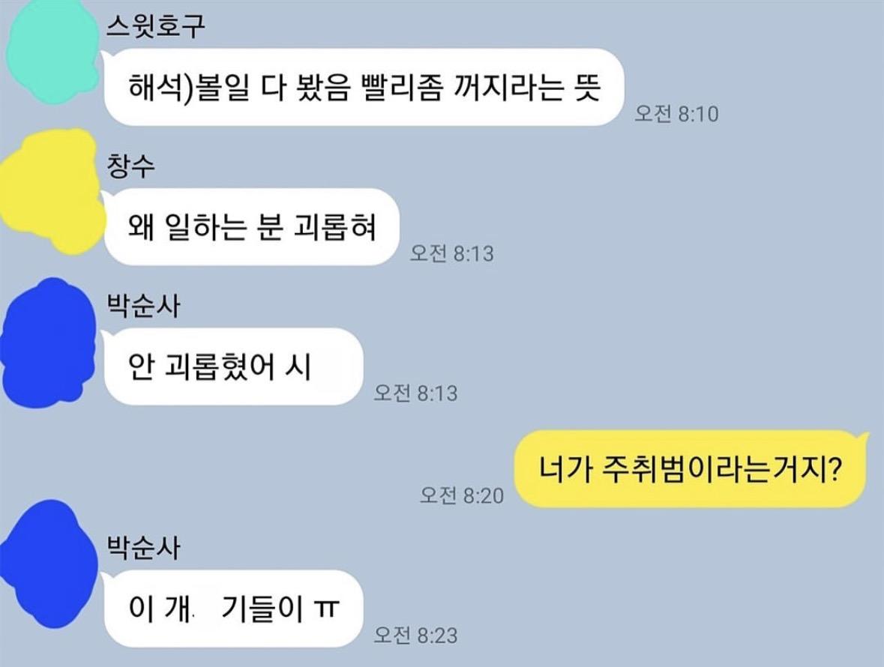Select the last 박순사 name label
This screenshot has width=884, height=667.
point(143,548)
